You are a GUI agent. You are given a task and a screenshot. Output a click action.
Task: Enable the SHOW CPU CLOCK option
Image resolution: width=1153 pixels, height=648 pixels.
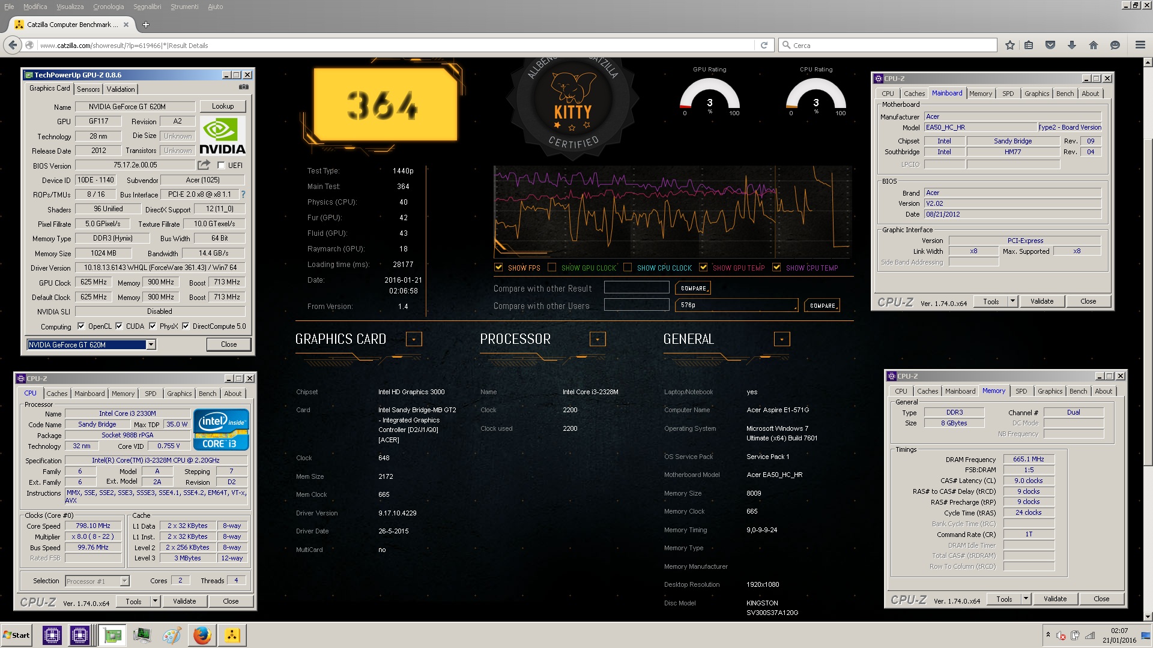628,268
